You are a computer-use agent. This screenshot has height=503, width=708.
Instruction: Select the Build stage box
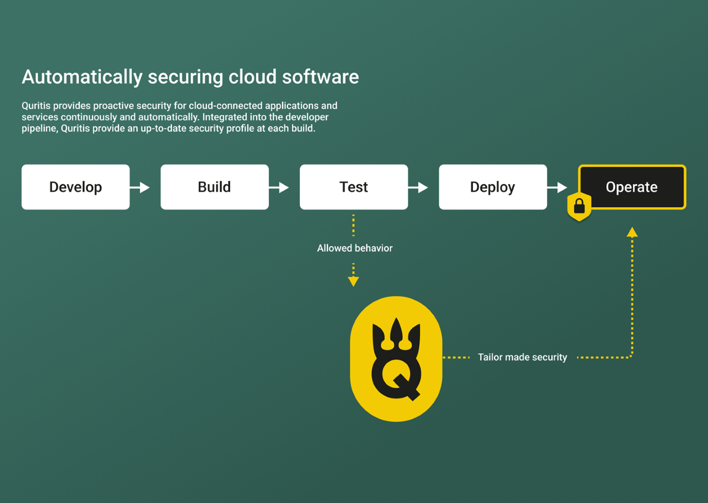click(x=215, y=187)
